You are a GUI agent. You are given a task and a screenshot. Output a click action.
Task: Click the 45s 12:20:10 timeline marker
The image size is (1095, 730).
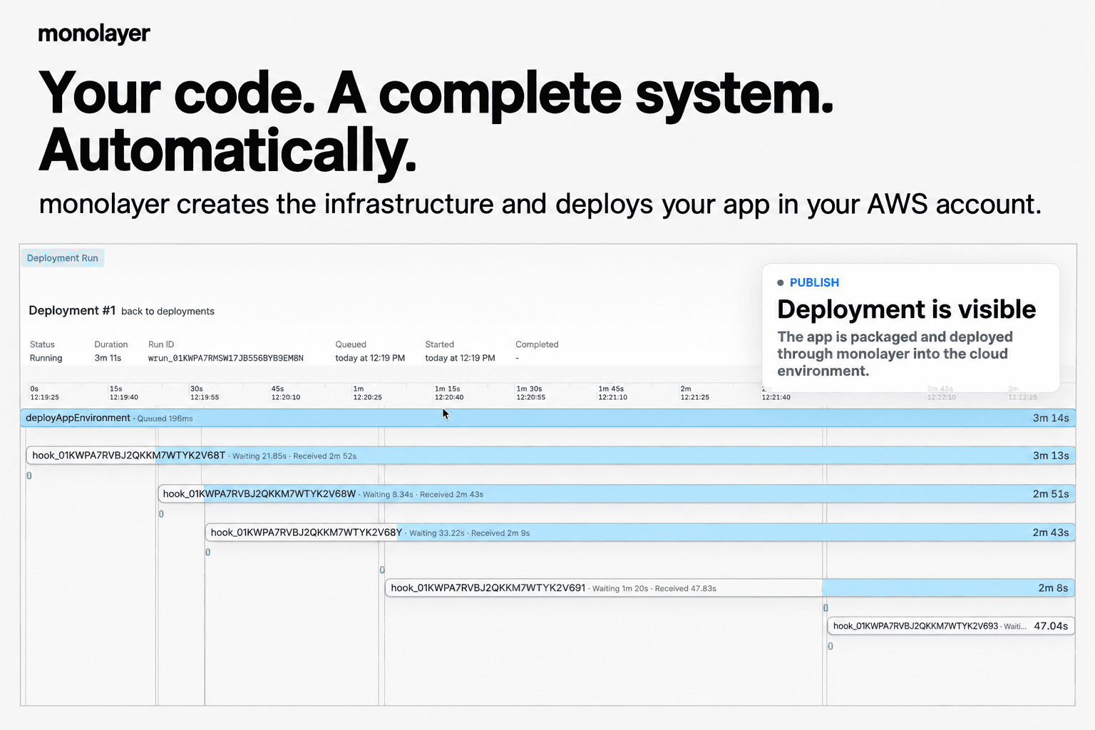286,393
